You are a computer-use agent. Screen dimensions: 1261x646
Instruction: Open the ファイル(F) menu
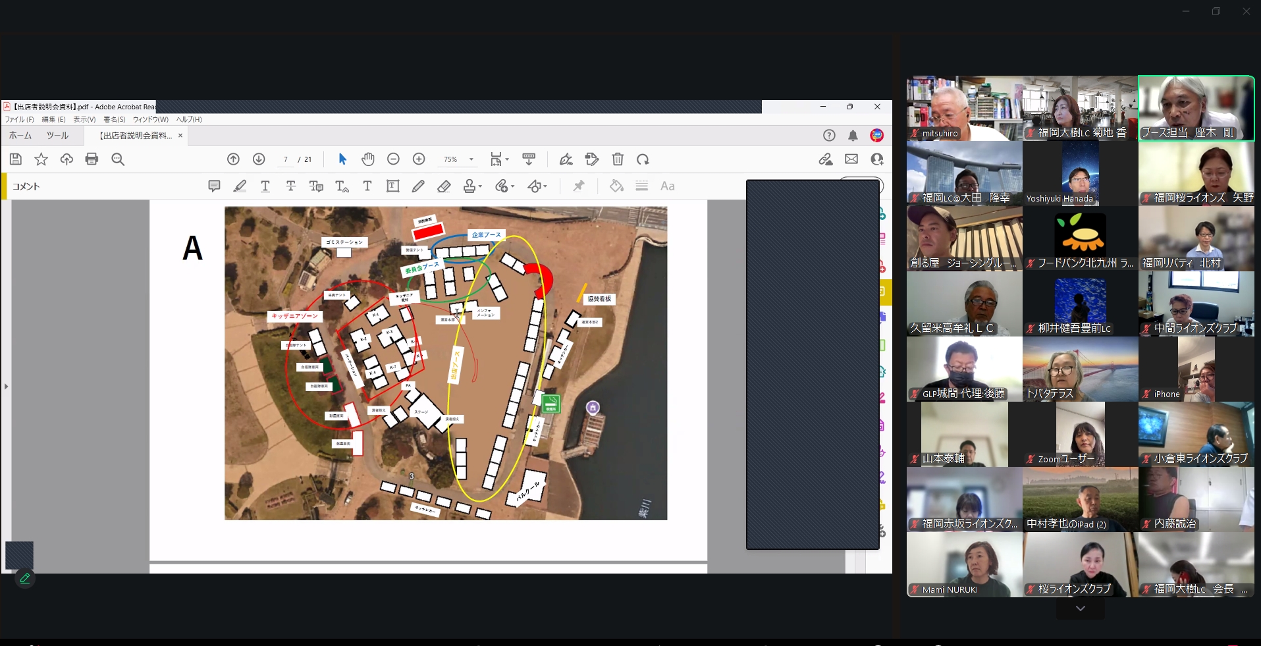[x=19, y=119]
